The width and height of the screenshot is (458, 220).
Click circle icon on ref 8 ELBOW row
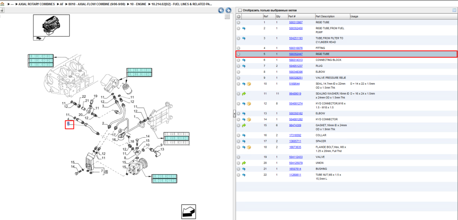238,72
